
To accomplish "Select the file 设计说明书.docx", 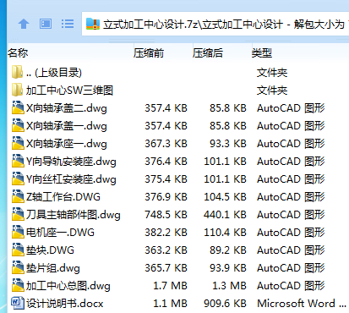I will 65,304.
